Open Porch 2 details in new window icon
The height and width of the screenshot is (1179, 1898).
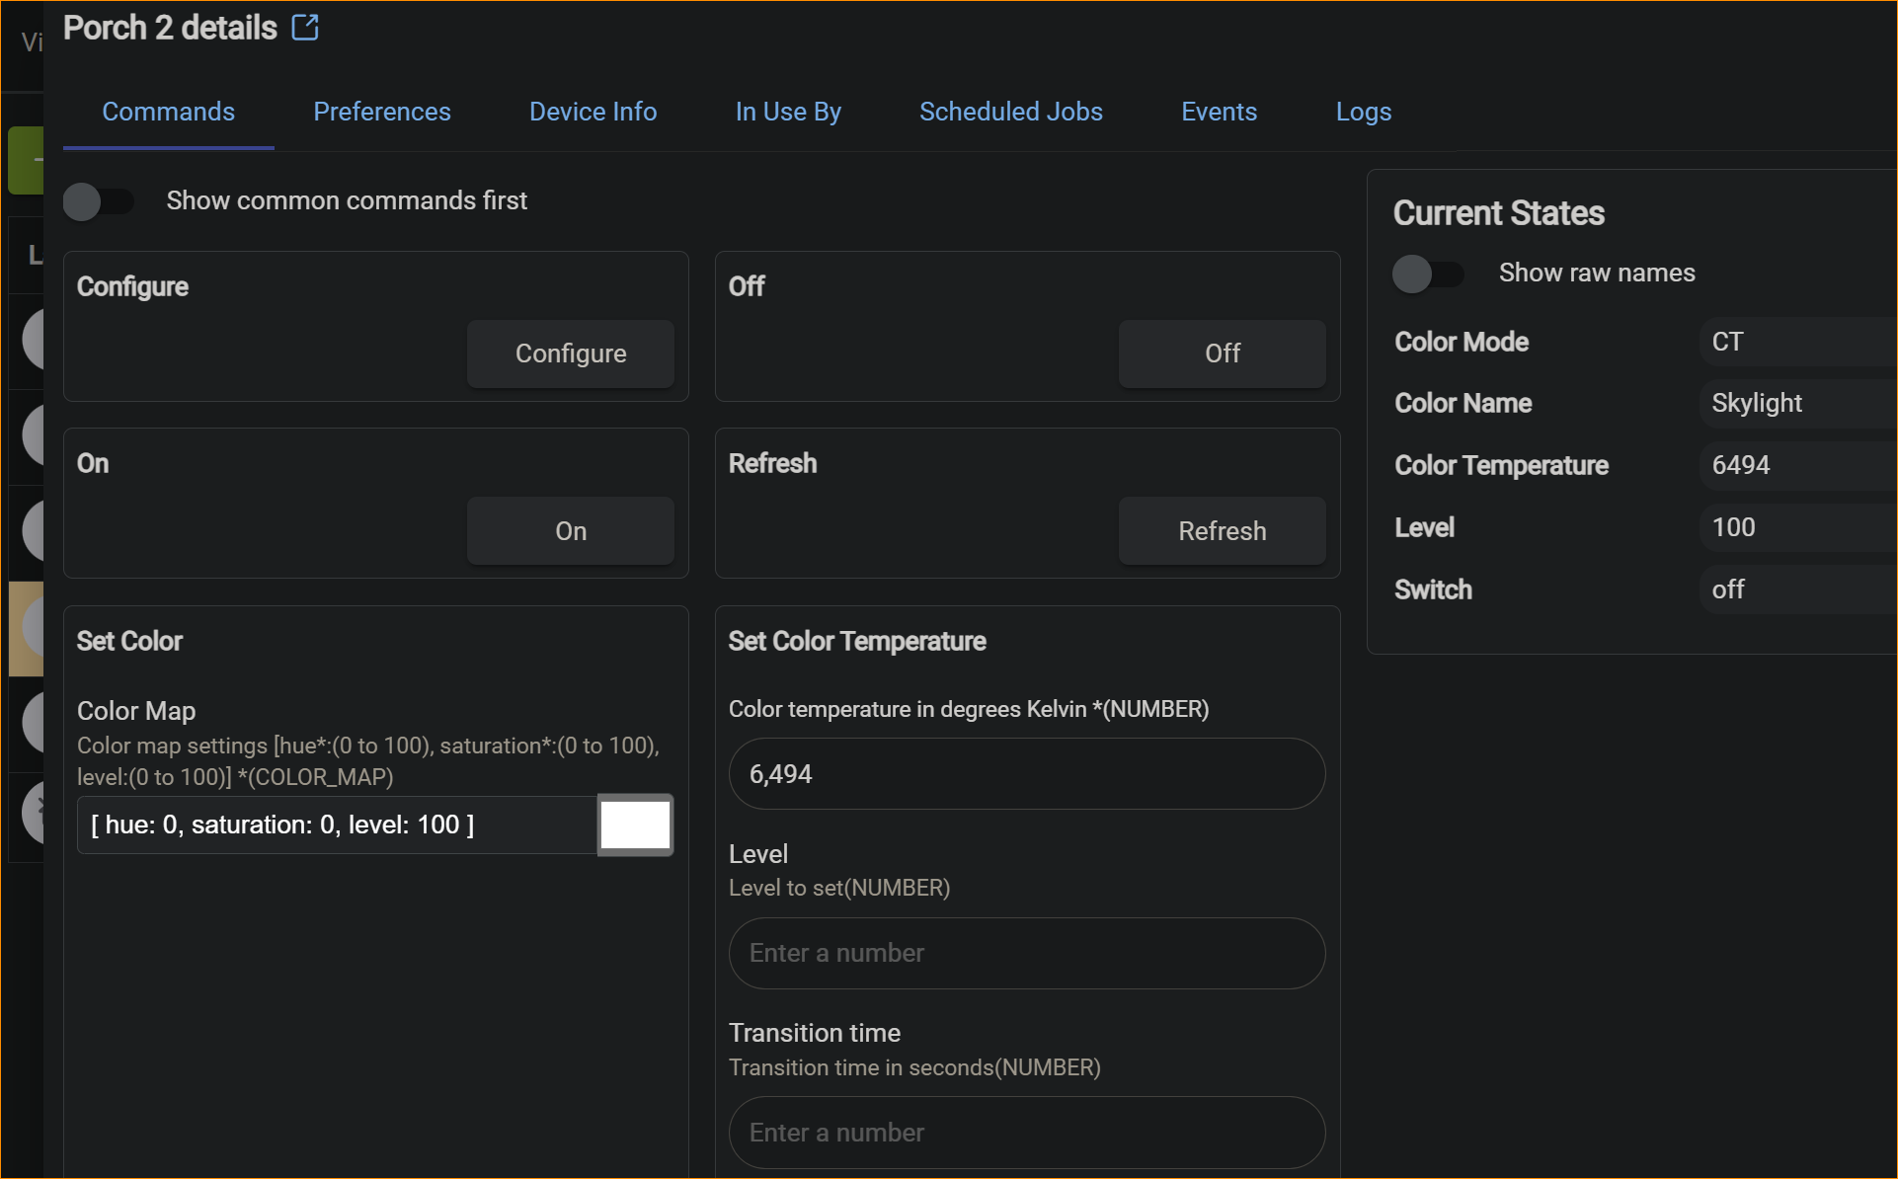pyautogui.click(x=305, y=27)
